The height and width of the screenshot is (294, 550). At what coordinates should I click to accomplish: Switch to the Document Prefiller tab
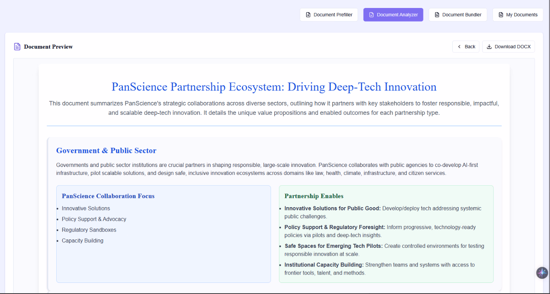pos(329,15)
